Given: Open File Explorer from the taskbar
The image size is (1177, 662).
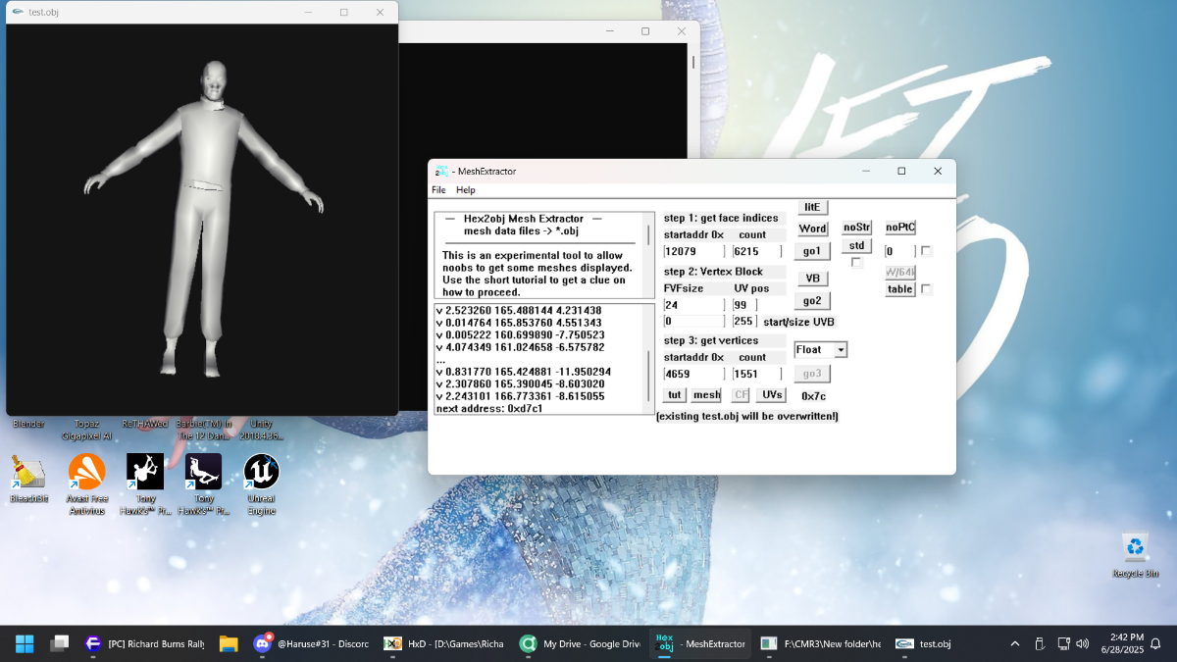Looking at the screenshot, I should pos(229,643).
